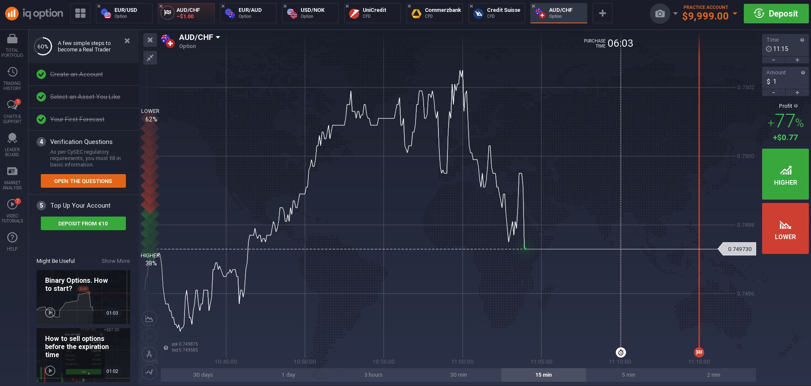This screenshot has height=386, width=811.
Task: Click OPEN THE QUESTIONS button
Action: (x=83, y=181)
